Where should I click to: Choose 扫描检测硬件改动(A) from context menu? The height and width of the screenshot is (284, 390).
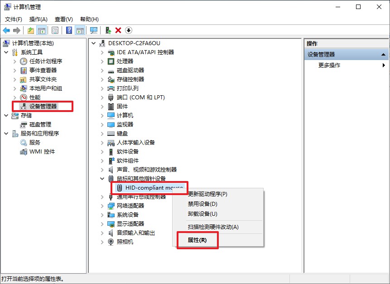(x=213, y=227)
